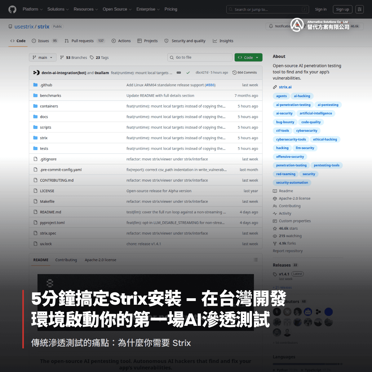Open the README outline list icon
The image size is (372, 372).
tap(256, 260)
